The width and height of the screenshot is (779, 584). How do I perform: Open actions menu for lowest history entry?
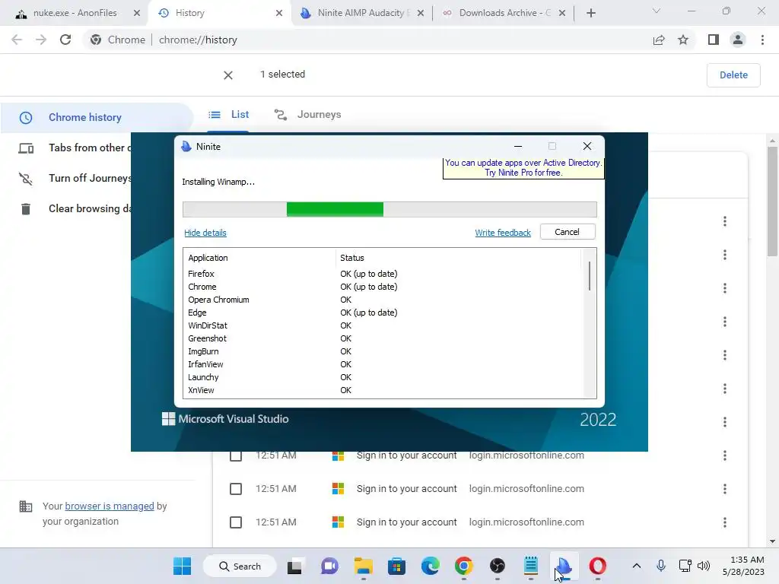coord(725,522)
